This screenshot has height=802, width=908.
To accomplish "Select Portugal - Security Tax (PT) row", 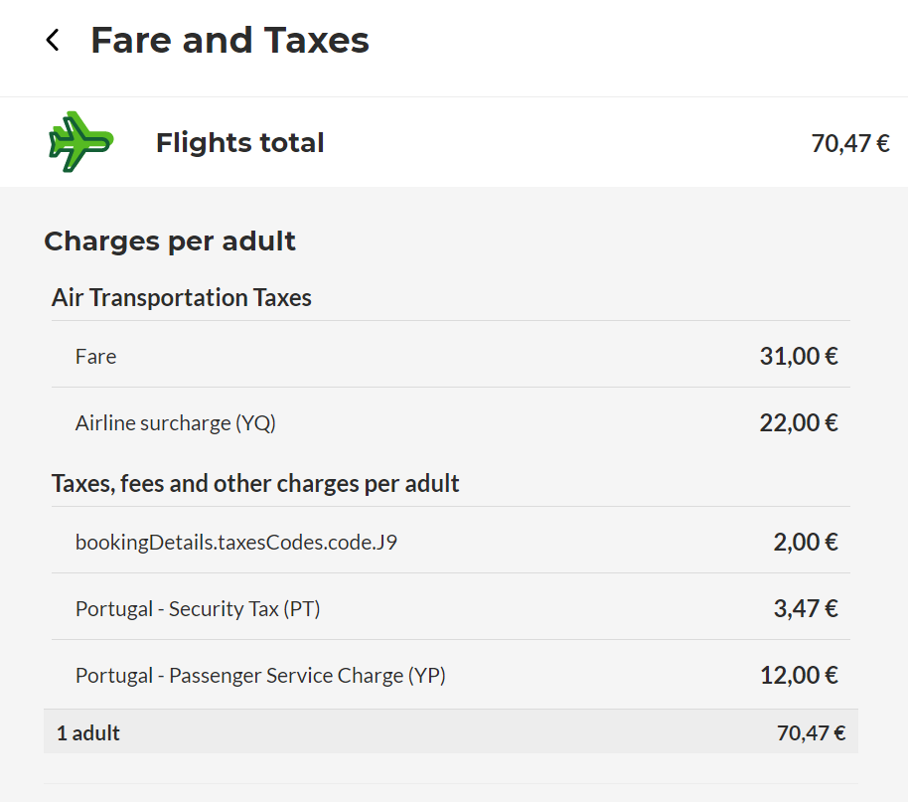I will pos(451,609).
